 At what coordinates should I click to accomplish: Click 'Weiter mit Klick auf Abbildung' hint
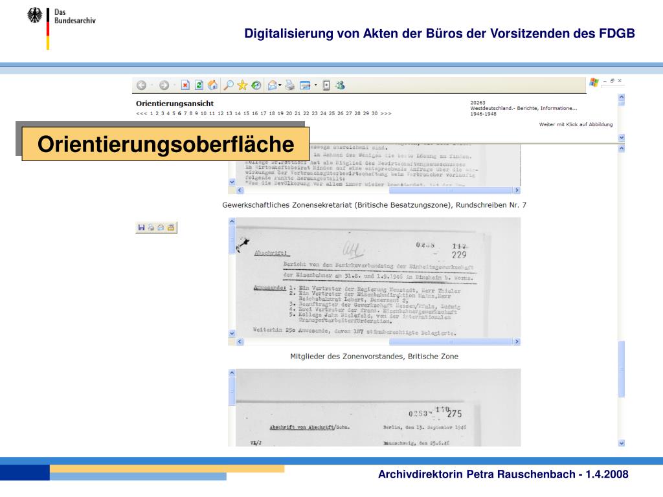point(576,124)
